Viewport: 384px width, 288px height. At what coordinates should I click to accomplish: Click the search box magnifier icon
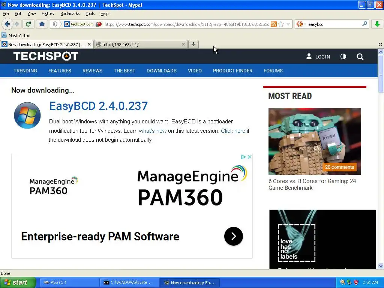[364, 24]
